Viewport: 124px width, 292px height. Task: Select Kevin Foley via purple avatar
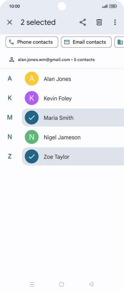tap(32, 98)
